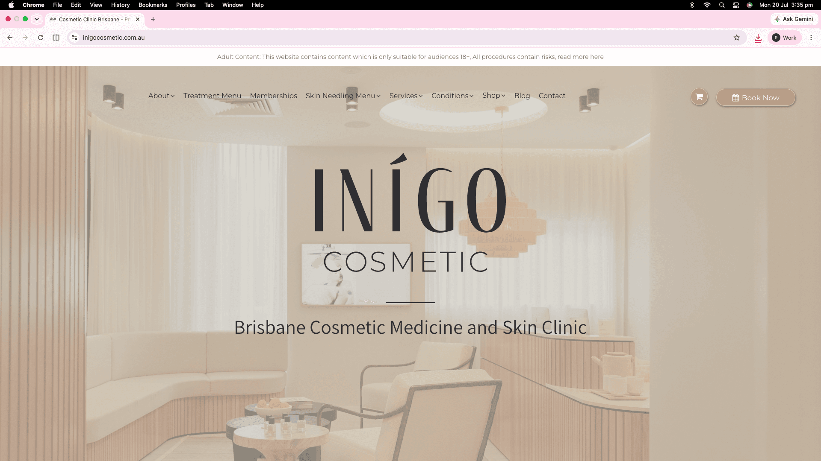Open Chrome downloads icon
Screen dimensions: 821x461
(x=758, y=38)
